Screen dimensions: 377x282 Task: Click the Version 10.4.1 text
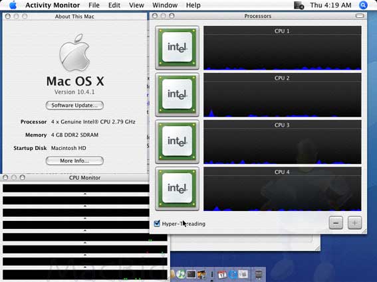[x=74, y=92]
